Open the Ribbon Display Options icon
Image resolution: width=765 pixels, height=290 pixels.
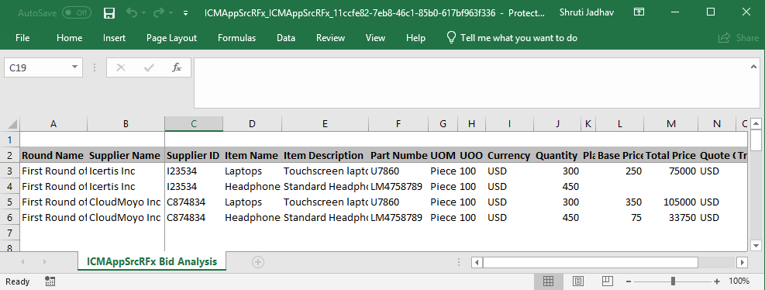tap(638, 12)
